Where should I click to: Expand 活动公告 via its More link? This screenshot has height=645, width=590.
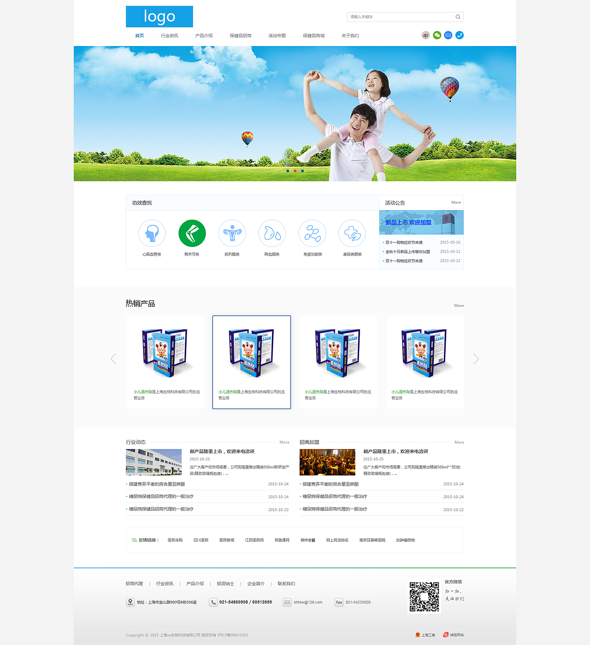tap(456, 202)
